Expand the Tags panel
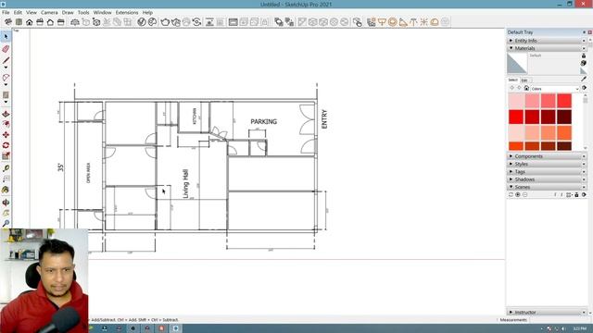Screen dimensions: 593x333 546,171
